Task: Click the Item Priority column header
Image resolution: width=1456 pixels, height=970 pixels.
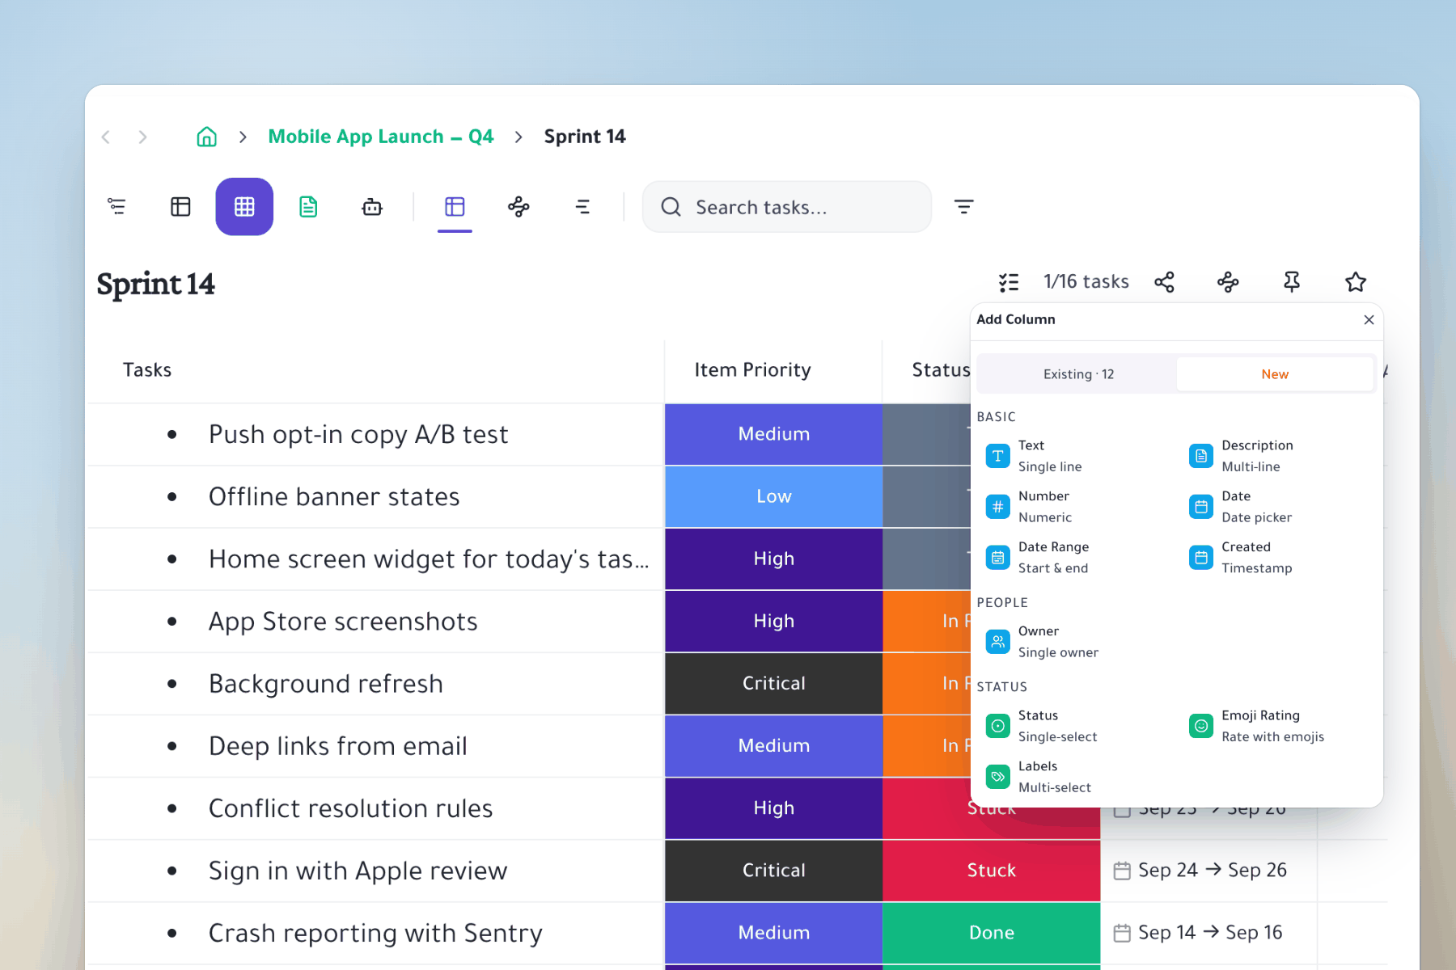Action: tap(752, 370)
